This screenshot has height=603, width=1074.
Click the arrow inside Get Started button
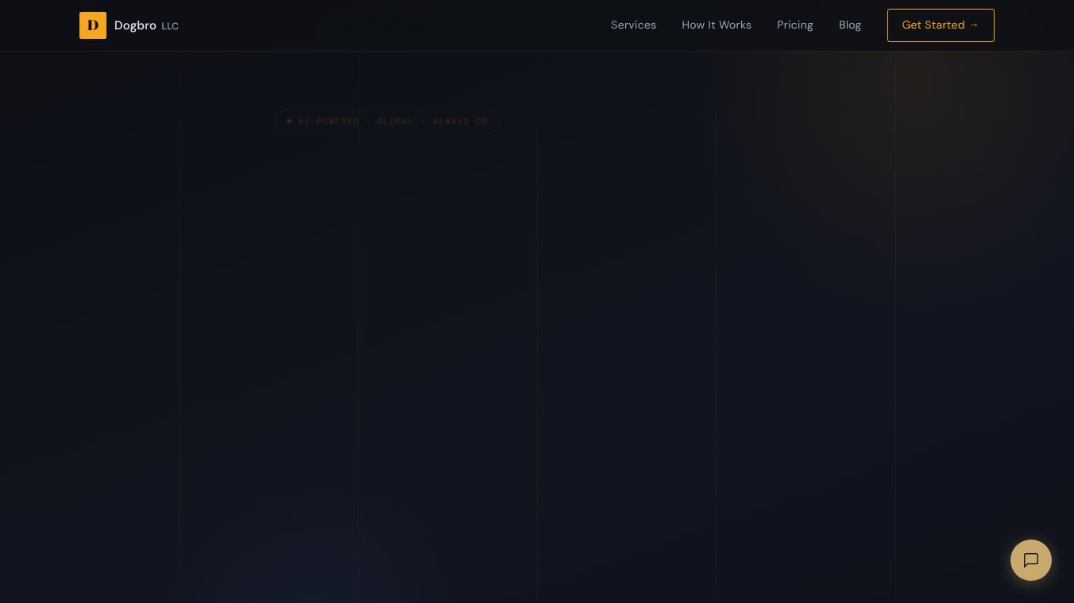click(974, 25)
